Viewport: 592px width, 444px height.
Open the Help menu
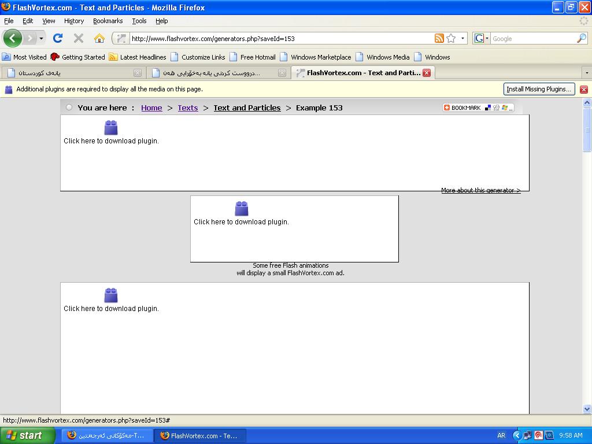click(162, 21)
